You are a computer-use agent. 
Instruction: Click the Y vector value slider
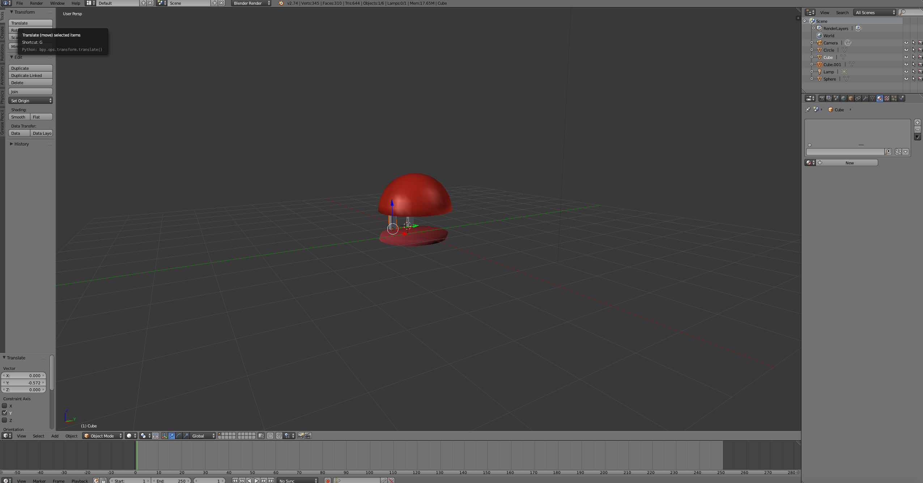[24, 383]
